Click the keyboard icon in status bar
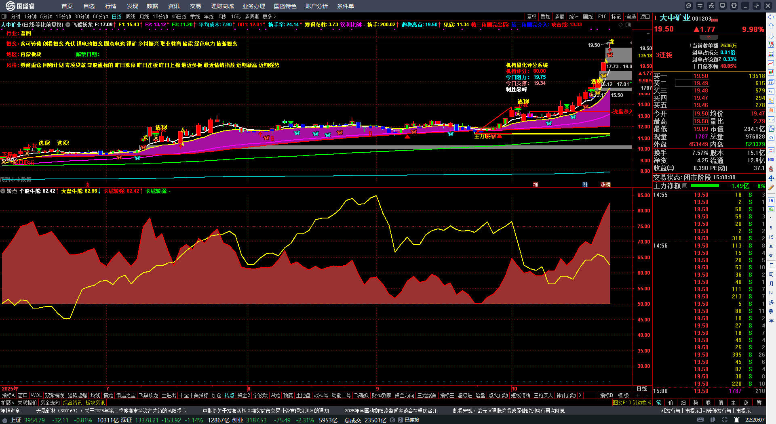 700,420
